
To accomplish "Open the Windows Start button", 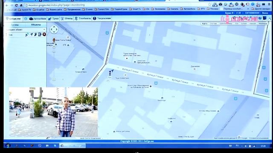I will [x=8, y=145].
